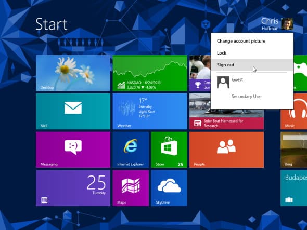Launch Internet Explorer tile
Viewport: 307px width, 230px height.
pyautogui.click(x=131, y=150)
